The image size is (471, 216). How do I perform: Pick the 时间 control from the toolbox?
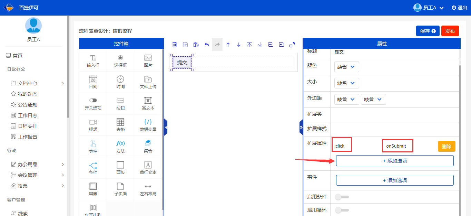point(120,82)
